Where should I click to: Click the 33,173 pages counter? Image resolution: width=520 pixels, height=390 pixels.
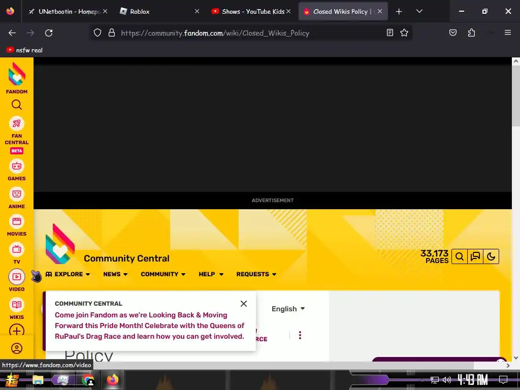(434, 256)
